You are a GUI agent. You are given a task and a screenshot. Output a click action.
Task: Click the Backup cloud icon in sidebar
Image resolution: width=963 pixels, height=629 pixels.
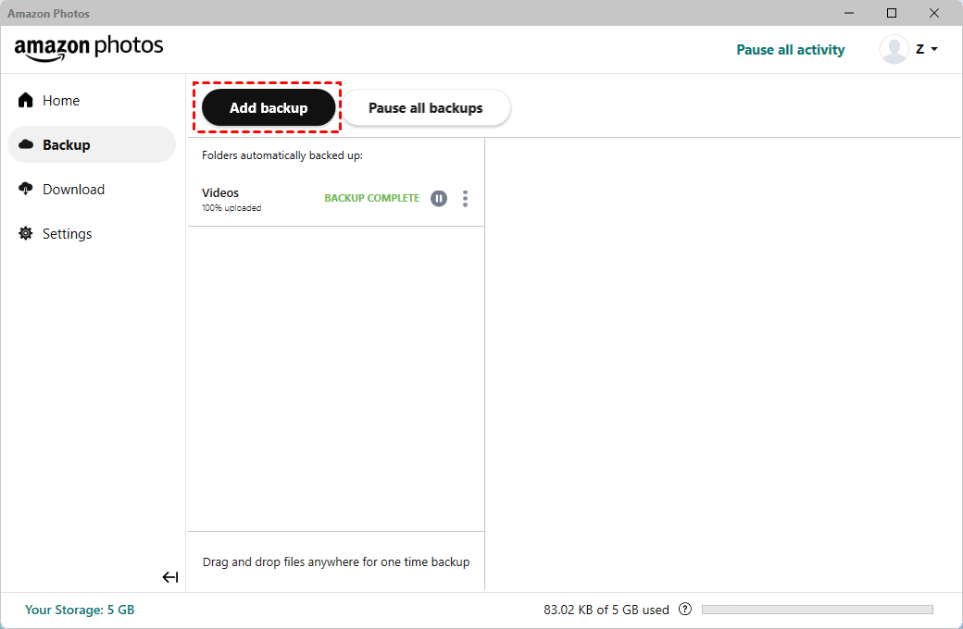pos(26,144)
